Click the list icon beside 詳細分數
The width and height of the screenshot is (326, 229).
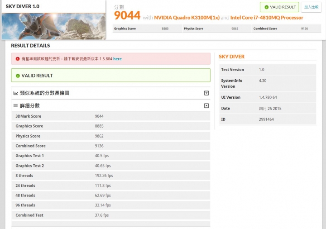pyautogui.click(x=15, y=105)
